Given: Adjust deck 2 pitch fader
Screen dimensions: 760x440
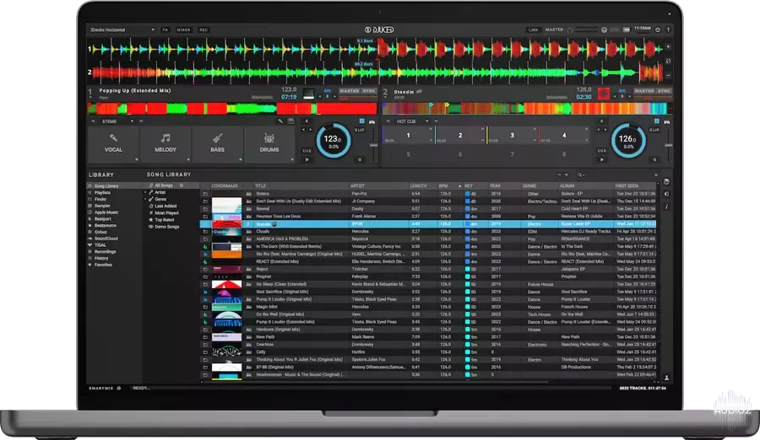Looking at the screenshot, I should coord(669,145).
